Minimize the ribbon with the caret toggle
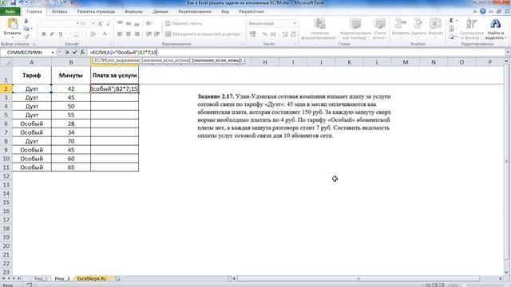511x287 pixels. 475,11
